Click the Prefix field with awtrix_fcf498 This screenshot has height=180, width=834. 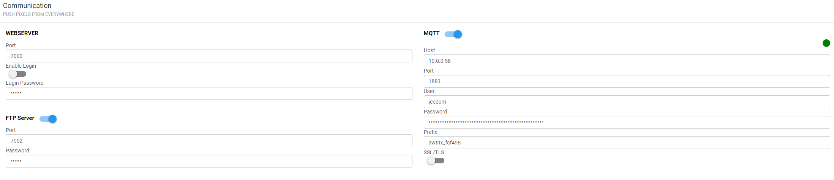[626, 143]
